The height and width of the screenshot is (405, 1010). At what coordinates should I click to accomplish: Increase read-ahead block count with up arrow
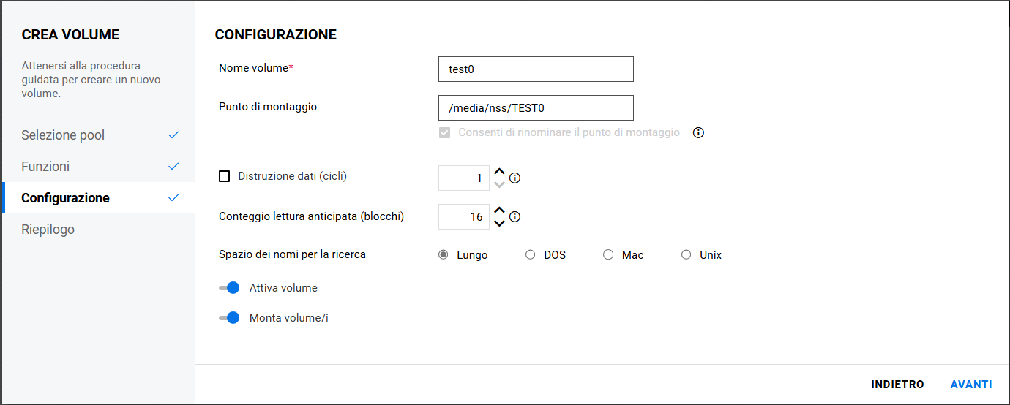(x=499, y=211)
